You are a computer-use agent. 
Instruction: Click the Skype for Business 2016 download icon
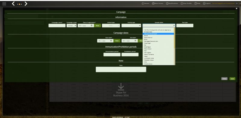coord(121,87)
